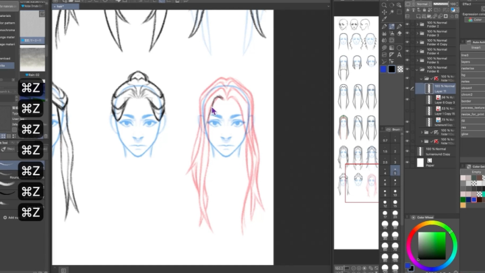Image resolution: width=485 pixels, height=273 pixels.
Task: Select the Text tool in toolbox
Action: click(399, 55)
